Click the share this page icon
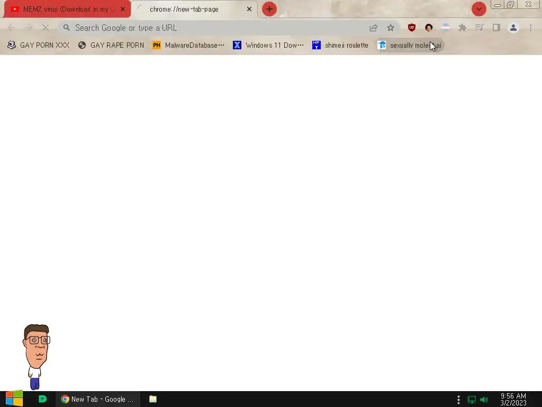This screenshot has height=407, width=542. 374,28
